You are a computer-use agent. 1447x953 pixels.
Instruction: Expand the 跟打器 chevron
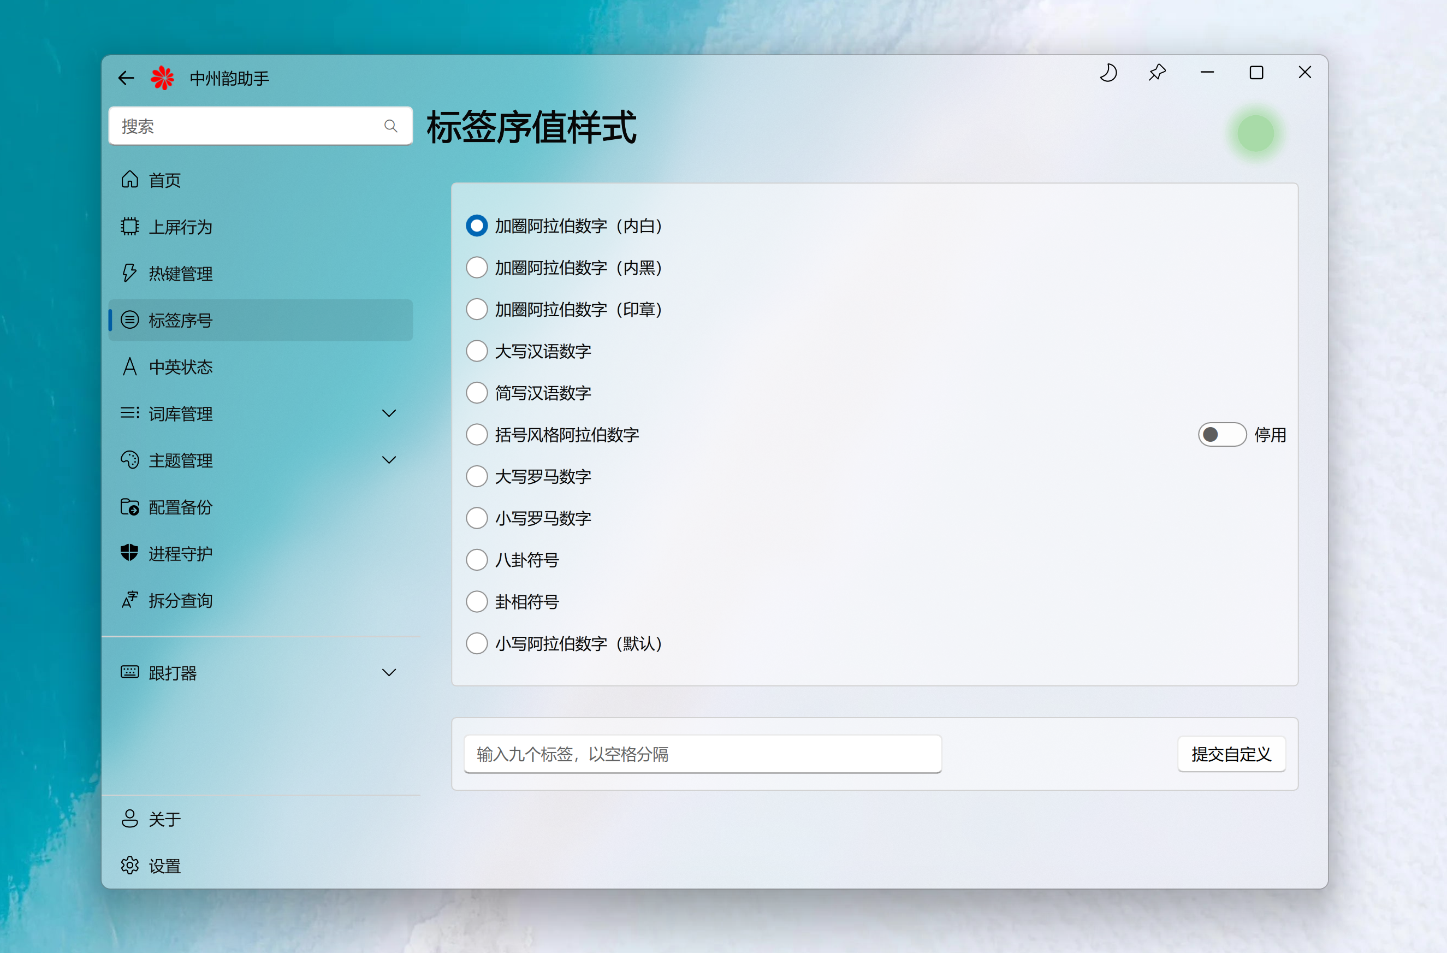389,673
